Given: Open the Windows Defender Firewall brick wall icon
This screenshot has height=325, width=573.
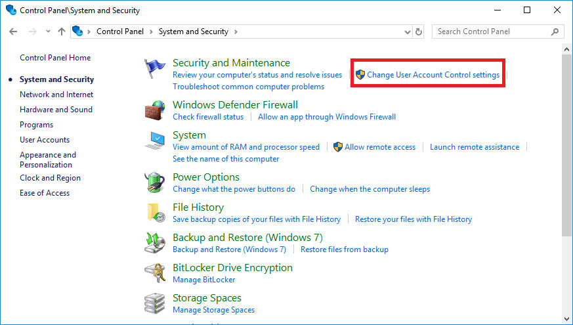Looking at the screenshot, I should click(x=155, y=110).
